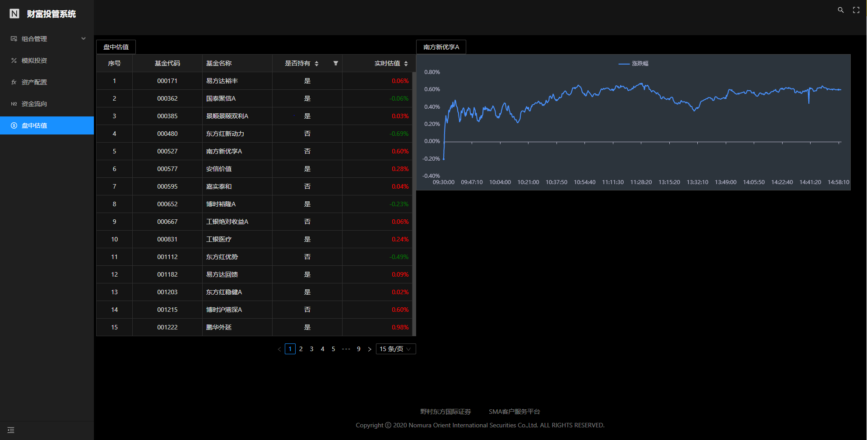Open the 资产配置 sidebar icon
867x440 pixels.
point(14,82)
